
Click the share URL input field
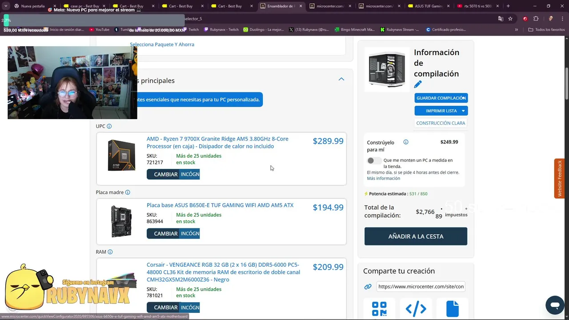click(x=421, y=287)
